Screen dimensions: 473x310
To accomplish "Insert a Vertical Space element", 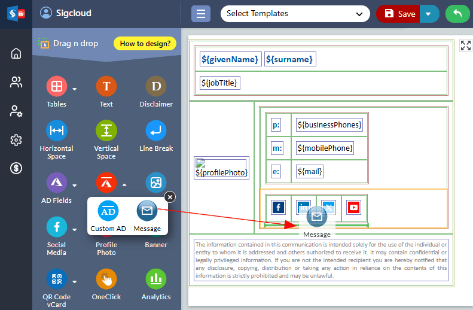I will click(x=106, y=130).
